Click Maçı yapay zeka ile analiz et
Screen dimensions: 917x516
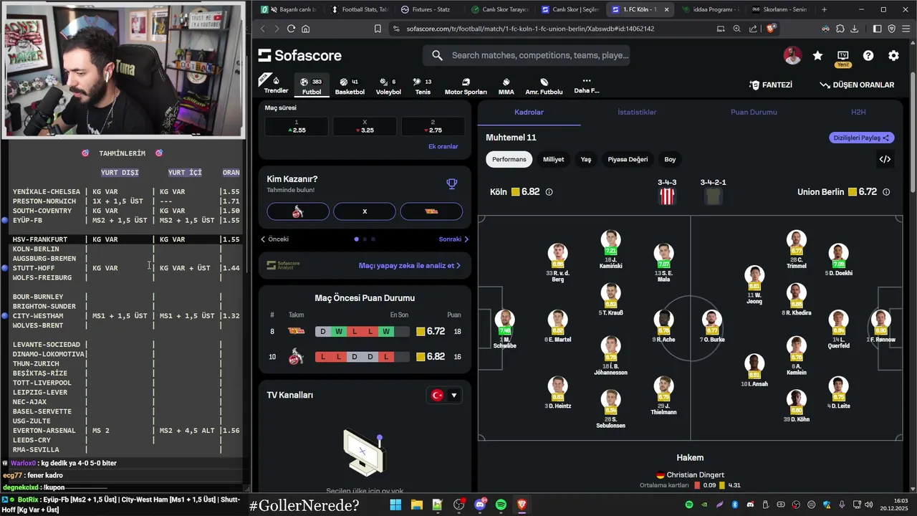pos(410,265)
